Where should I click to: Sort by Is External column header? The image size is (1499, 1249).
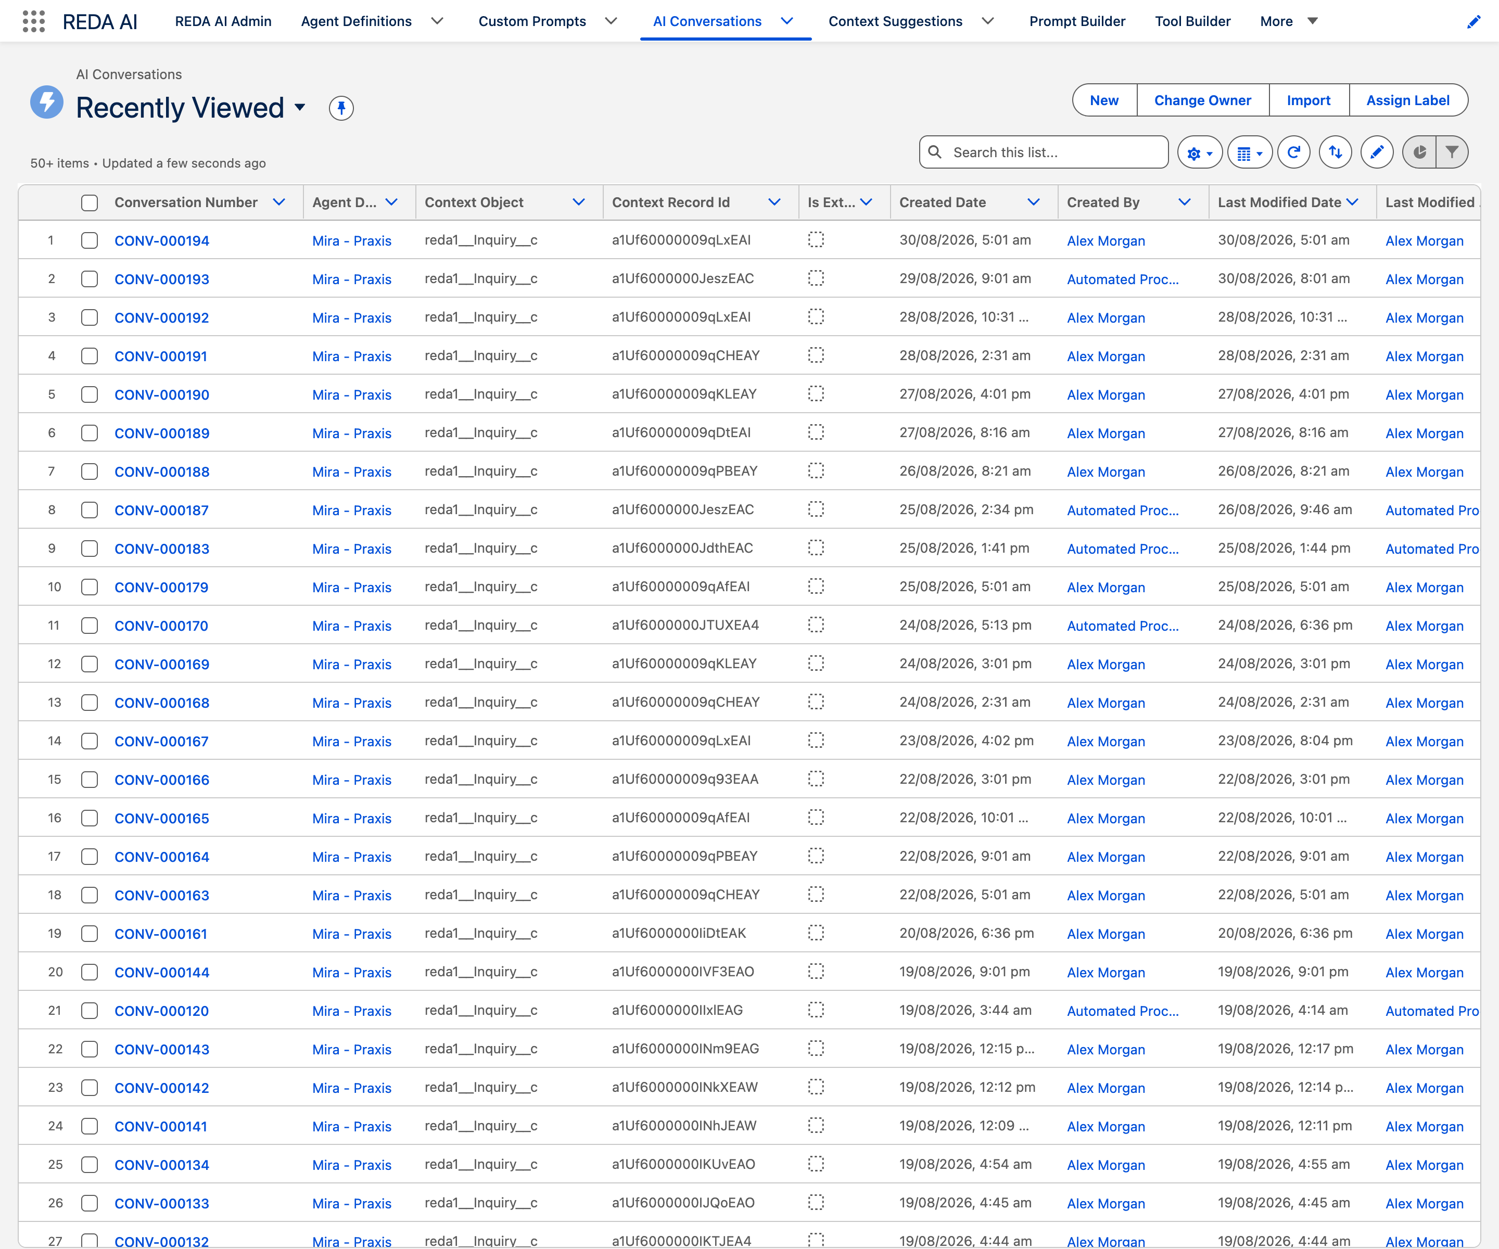point(831,202)
